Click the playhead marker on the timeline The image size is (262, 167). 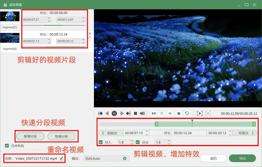(192, 121)
